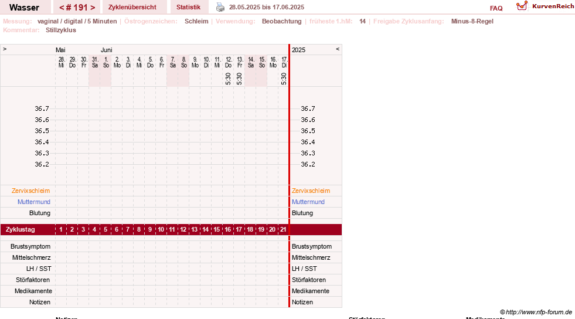
Task: Click date column 28. Mi
Action: [x=61, y=62]
